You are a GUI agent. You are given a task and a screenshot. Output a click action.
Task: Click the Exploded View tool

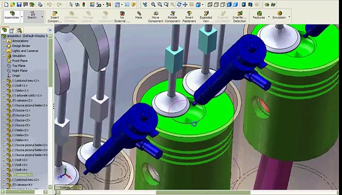pyautogui.click(x=206, y=17)
